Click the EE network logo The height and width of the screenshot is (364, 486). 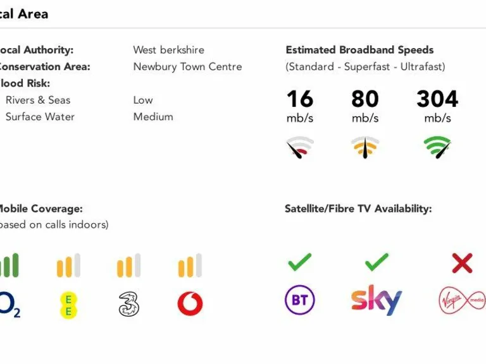pos(68,305)
